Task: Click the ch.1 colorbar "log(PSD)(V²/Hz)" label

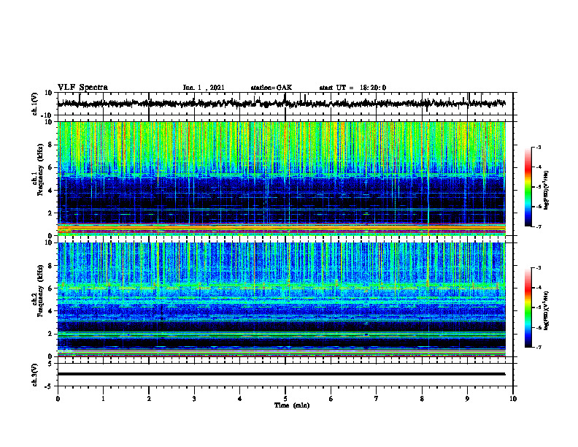Action: coord(546,191)
